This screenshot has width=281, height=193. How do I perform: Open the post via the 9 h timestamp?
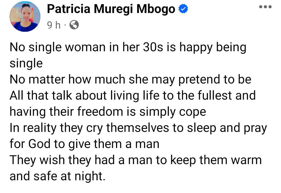coord(54,25)
